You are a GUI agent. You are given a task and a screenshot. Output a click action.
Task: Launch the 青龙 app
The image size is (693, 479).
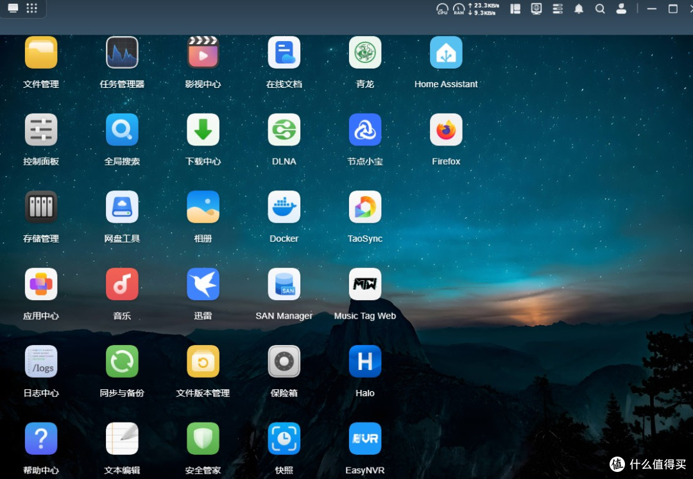click(365, 53)
